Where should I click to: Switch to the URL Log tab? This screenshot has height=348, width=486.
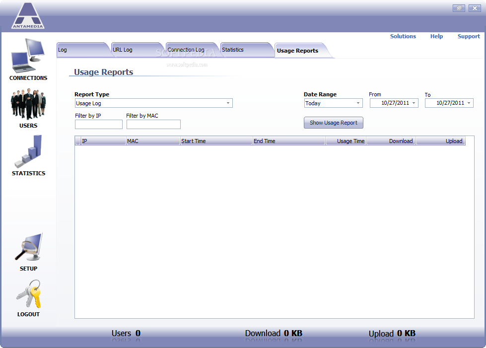(138, 50)
